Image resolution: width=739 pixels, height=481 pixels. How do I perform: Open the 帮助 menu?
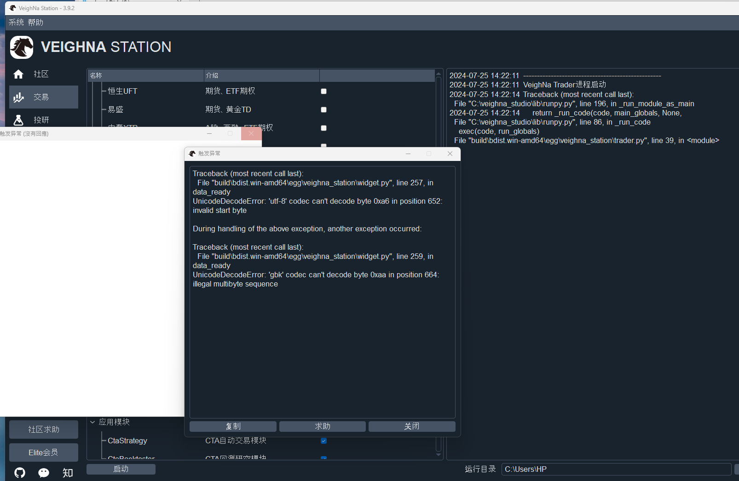coord(35,22)
